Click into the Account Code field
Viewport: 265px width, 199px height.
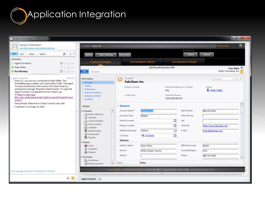tap(159, 116)
